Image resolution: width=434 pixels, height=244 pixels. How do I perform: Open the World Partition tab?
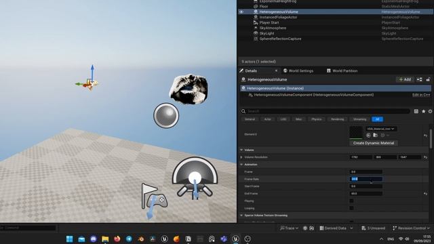[342, 70]
